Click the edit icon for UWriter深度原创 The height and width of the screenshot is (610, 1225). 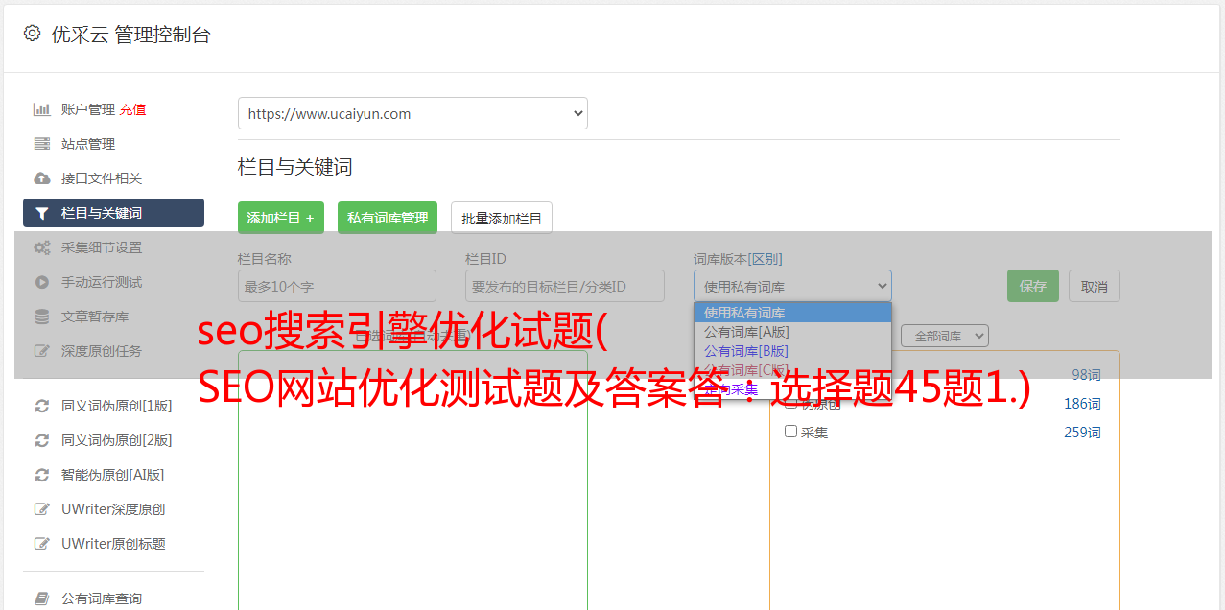41,509
